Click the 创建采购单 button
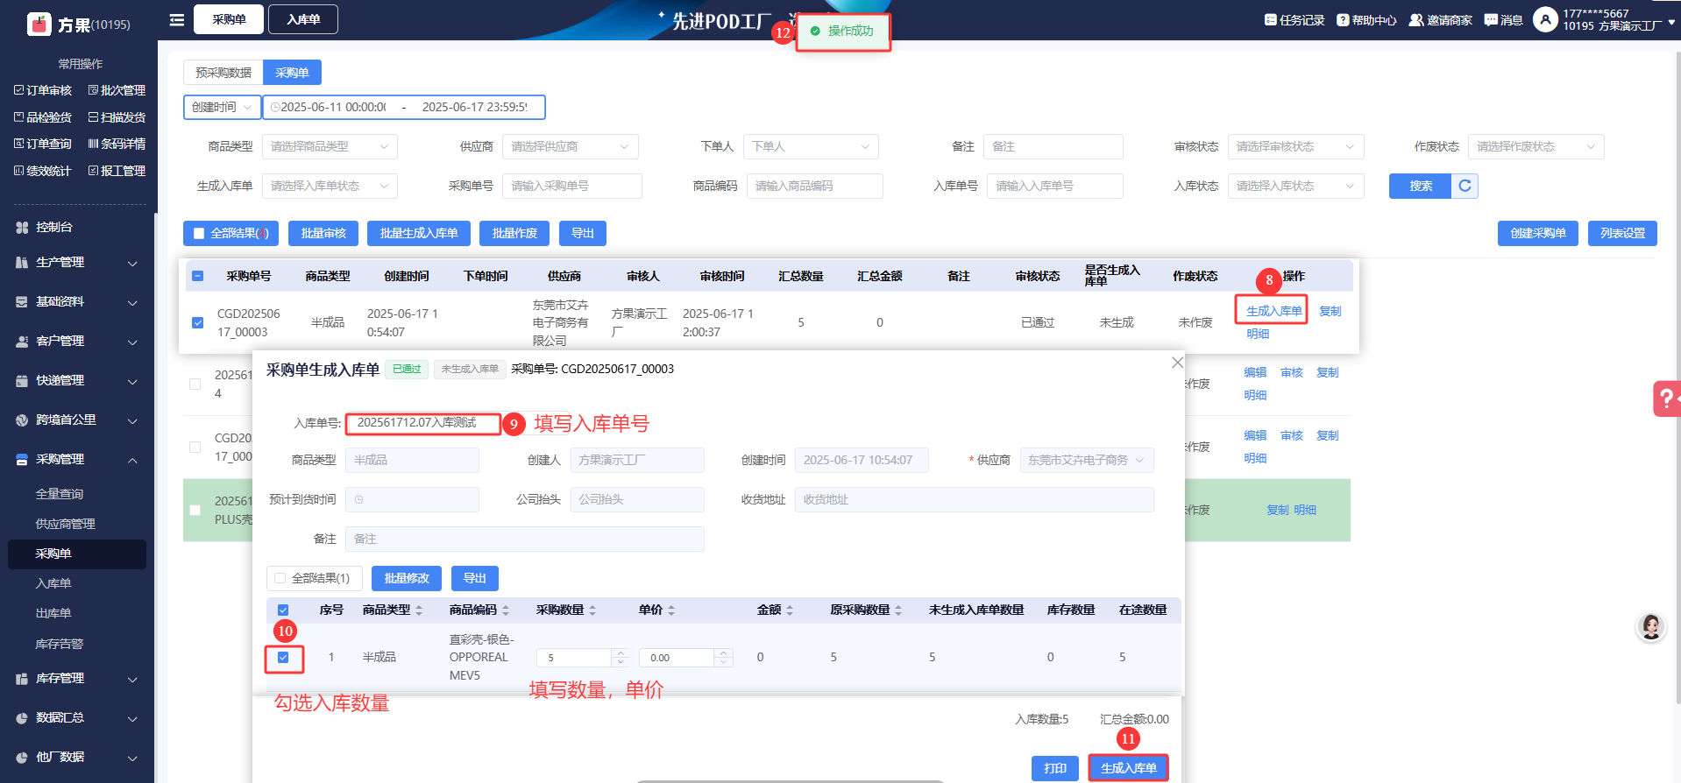This screenshot has height=783, width=1681. coord(1537,233)
